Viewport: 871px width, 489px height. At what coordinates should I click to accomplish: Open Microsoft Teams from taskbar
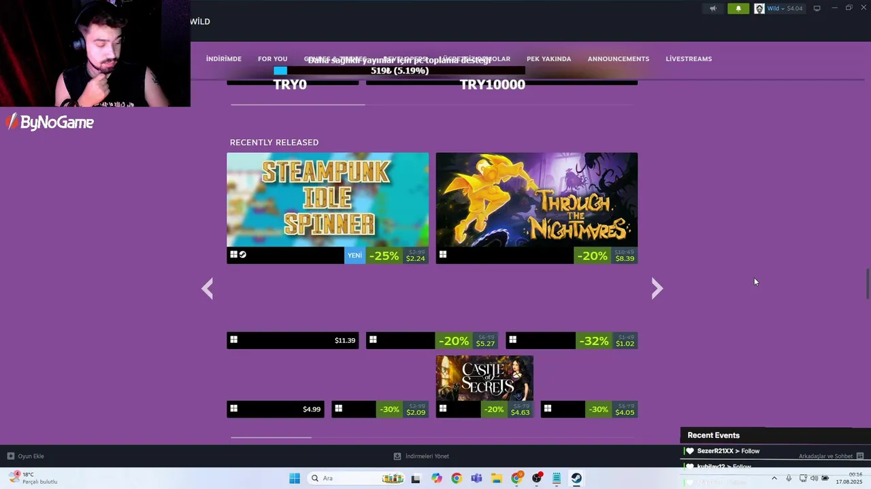pos(476,478)
